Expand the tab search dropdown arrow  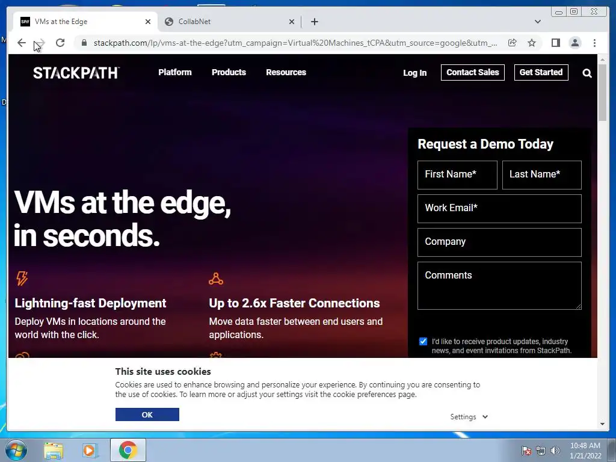pos(537,22)
